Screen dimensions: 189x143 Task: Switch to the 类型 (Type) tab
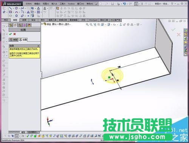14,40
